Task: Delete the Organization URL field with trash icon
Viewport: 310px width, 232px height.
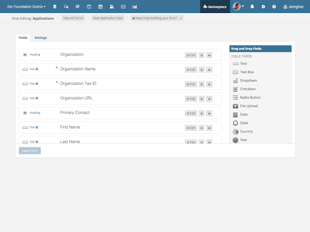Action: [202, 98]
